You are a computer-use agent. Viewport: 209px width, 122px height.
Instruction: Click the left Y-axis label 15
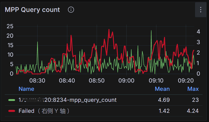tap(10, 45)
